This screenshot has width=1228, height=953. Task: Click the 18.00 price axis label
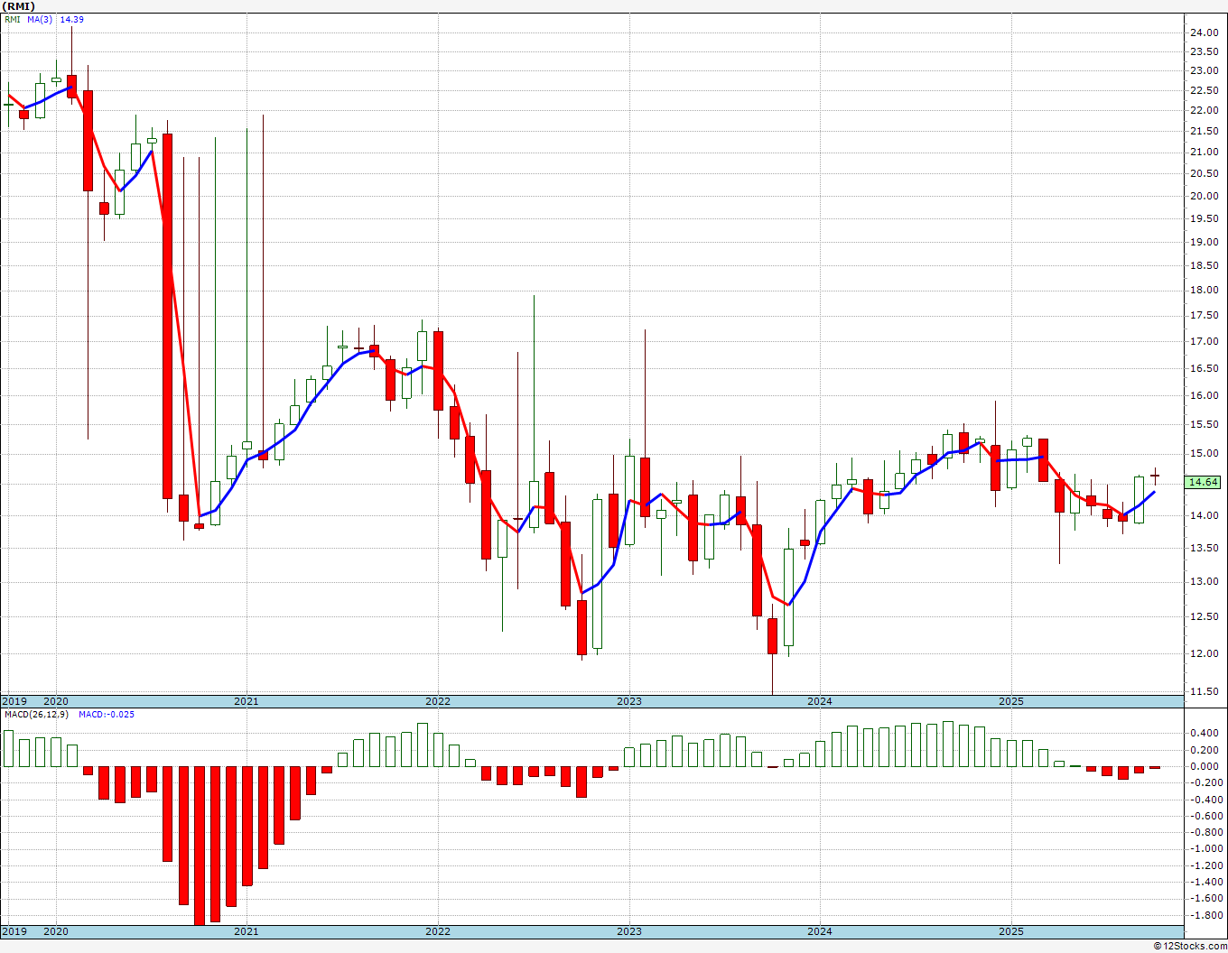[x=1204, y=290]
